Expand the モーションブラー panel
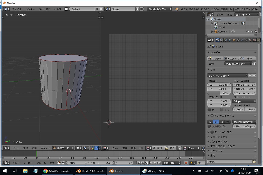The width and height of the screenshot is (263, 175). 209,132
